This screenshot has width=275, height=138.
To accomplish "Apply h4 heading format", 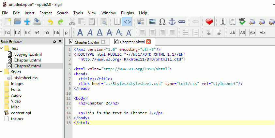I will pyautogui.click(x=37, y=33).
